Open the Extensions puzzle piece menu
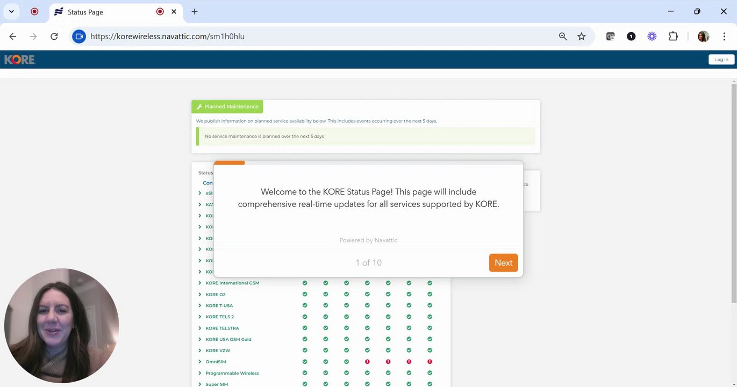The image size is (737, 387). [673, 37]
